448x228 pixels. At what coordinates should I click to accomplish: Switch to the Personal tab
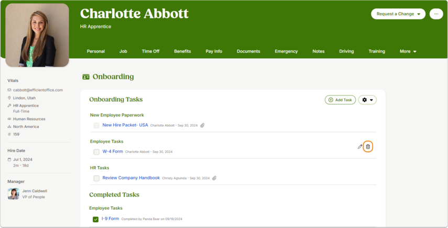pos(96,51)
